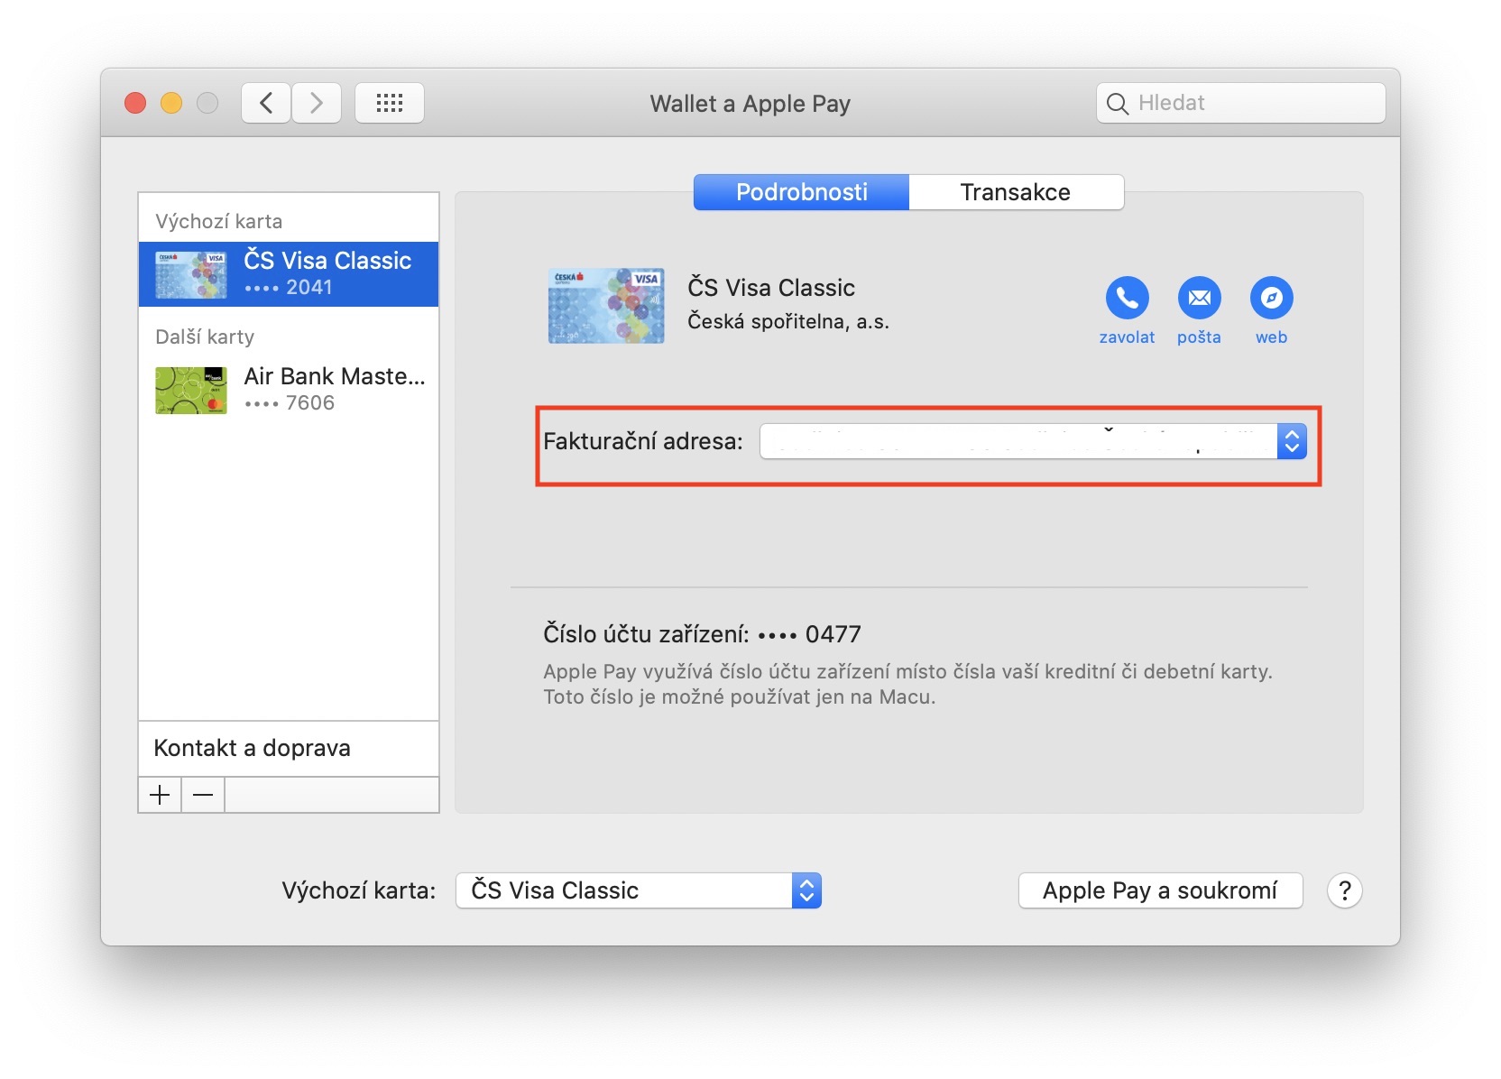Focus the Hledat search field
The height and width of the screenshot is (1079, 1501).
click(1240, 103)
